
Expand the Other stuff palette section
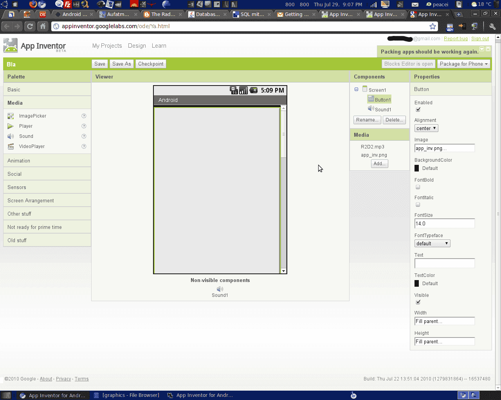pos(47,214)
